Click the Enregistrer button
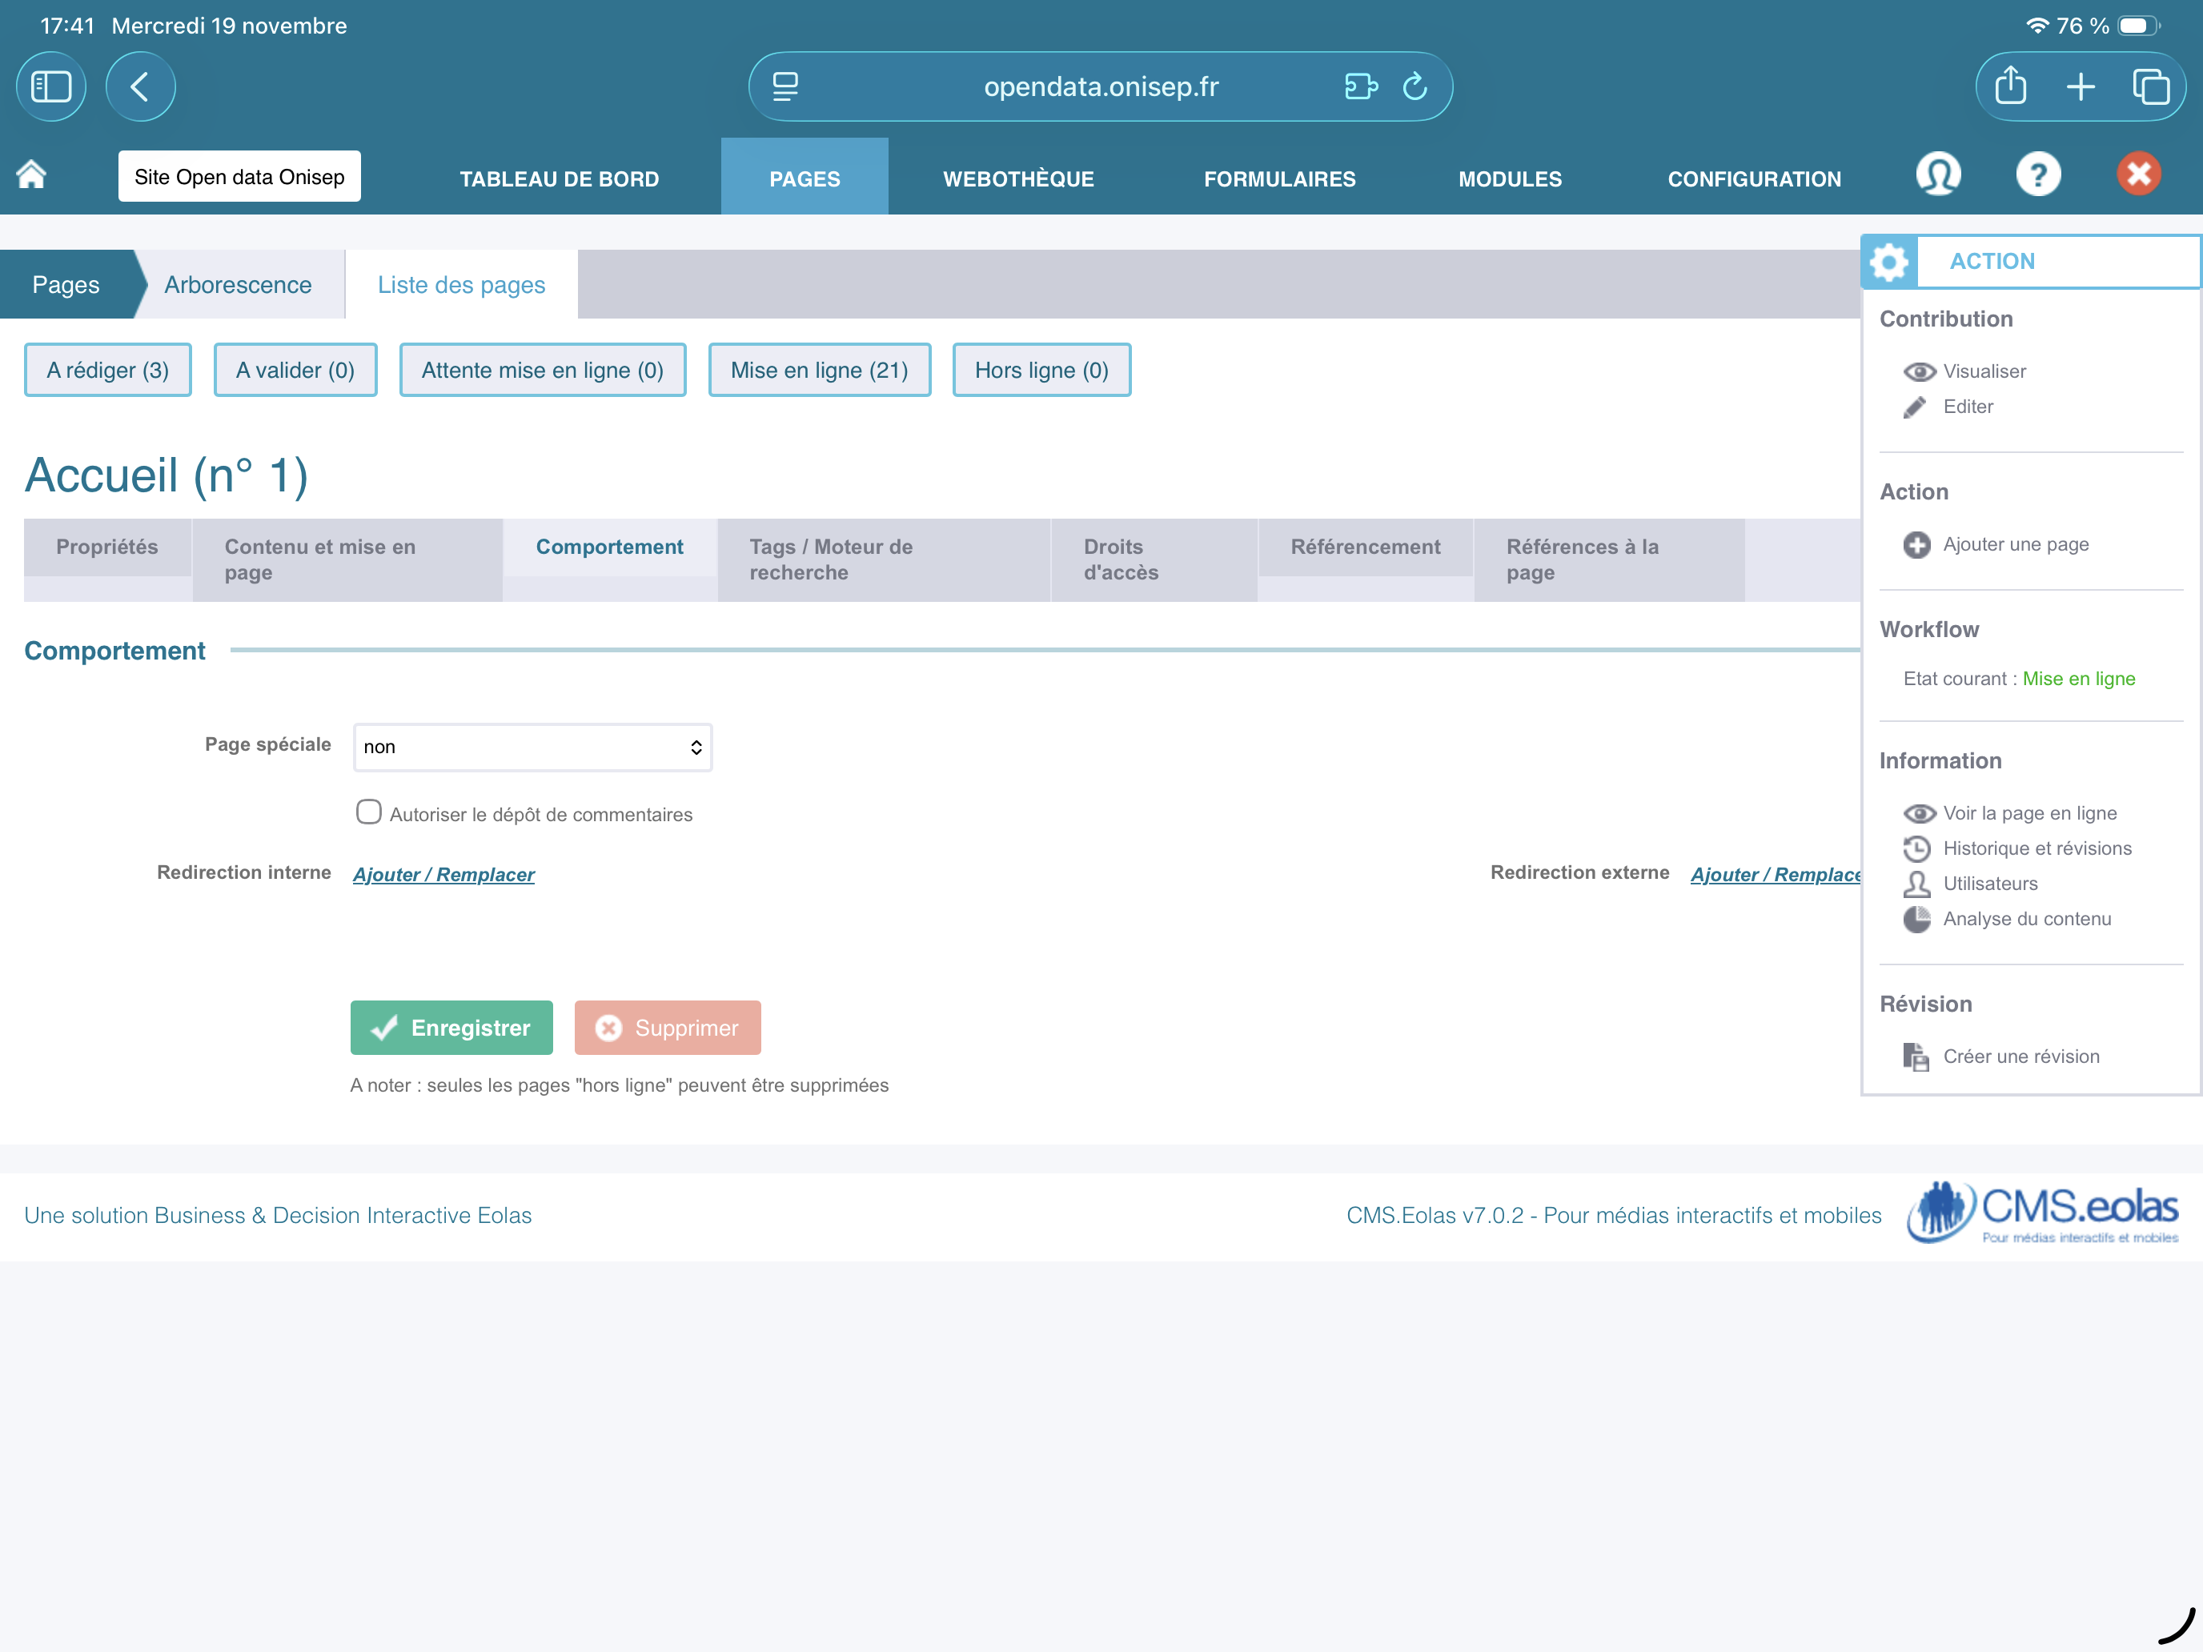Image resolution: width=2203 pixels, height=1652 pixels. pos(451,1028)
